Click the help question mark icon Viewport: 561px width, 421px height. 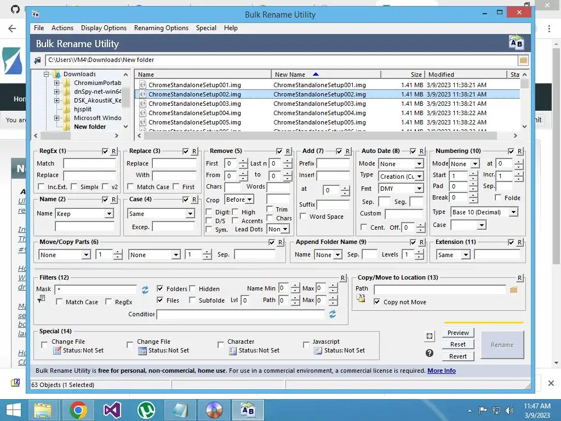point(430,353)
